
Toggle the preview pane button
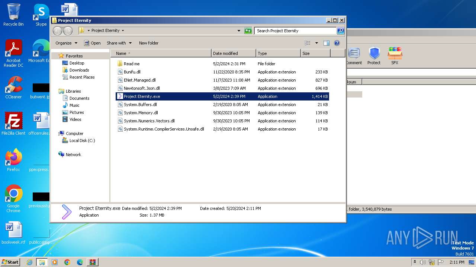(326, 43)
